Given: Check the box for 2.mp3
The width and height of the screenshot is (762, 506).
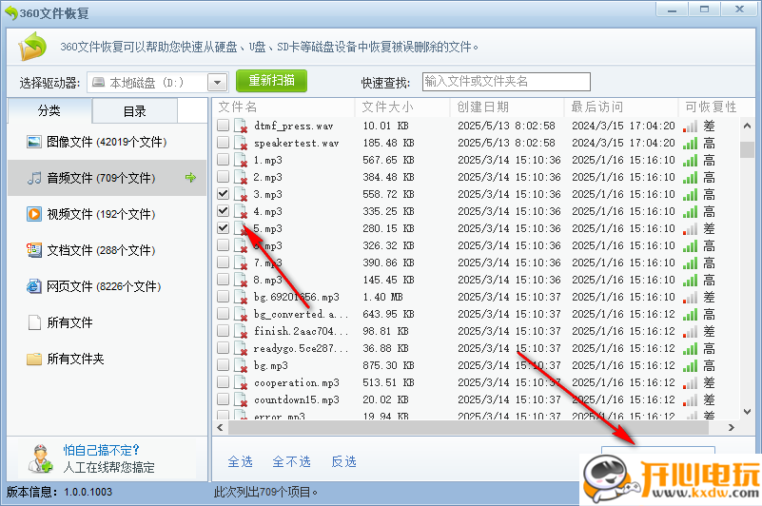Looking at the screenshot, I should pyautogui.click(x=223, y=177).
